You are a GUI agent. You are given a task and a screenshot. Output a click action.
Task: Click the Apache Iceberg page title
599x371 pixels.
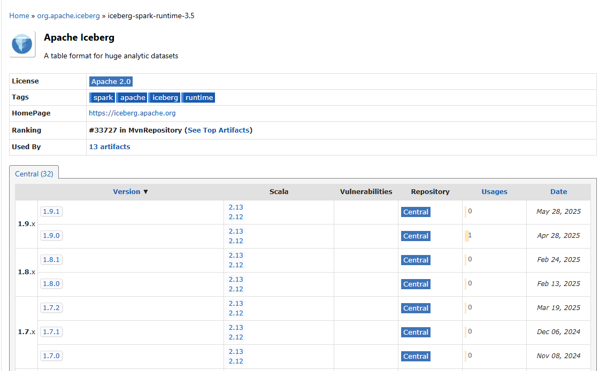tap(79, 37)
